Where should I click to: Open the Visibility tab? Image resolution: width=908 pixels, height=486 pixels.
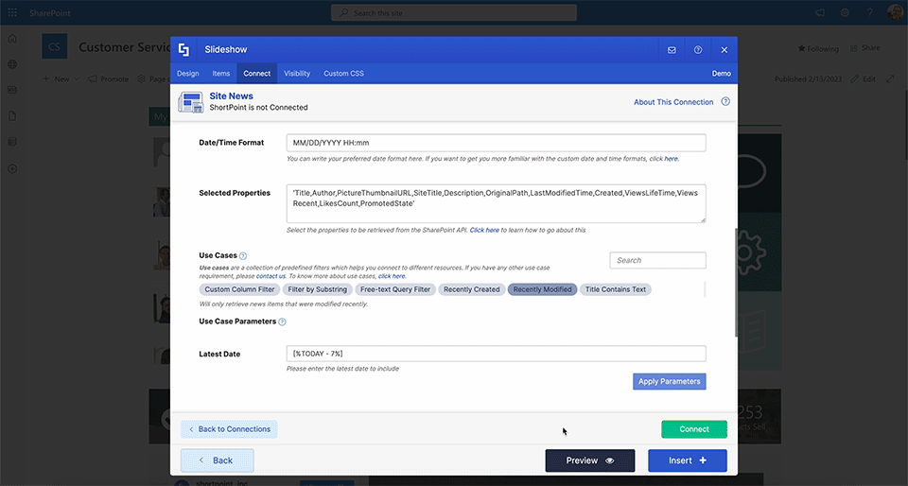tap(297, 74)
